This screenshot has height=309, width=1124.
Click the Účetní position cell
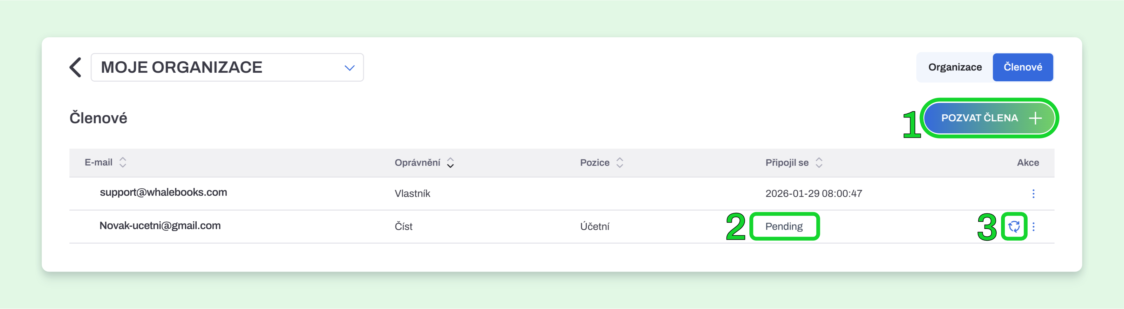[x=594, y=226]
